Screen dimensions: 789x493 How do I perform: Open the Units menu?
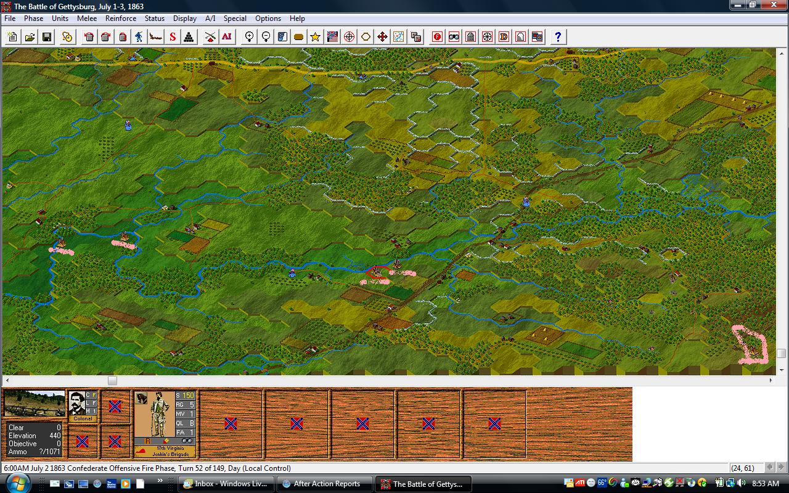tap(60, 18)
